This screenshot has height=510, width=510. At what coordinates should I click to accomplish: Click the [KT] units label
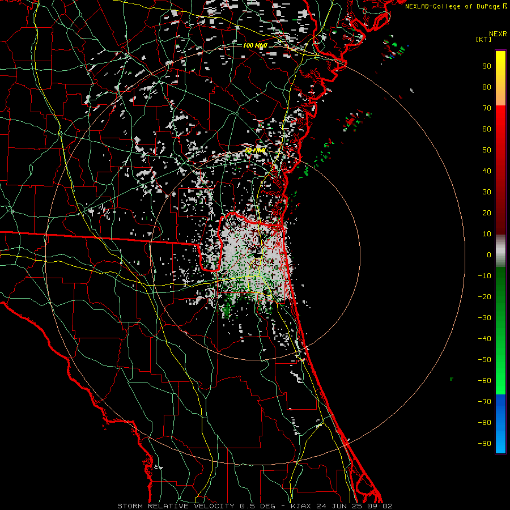(x=484, y=39)
